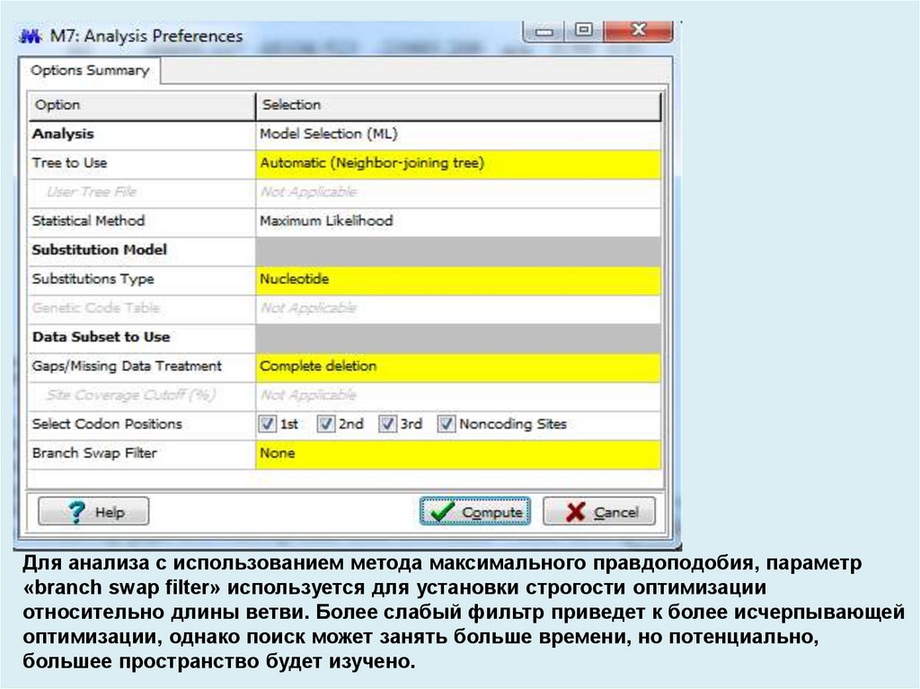The image size is (920, 689).
Task: Click the Analysis row label
Action: tap(63, 134)
